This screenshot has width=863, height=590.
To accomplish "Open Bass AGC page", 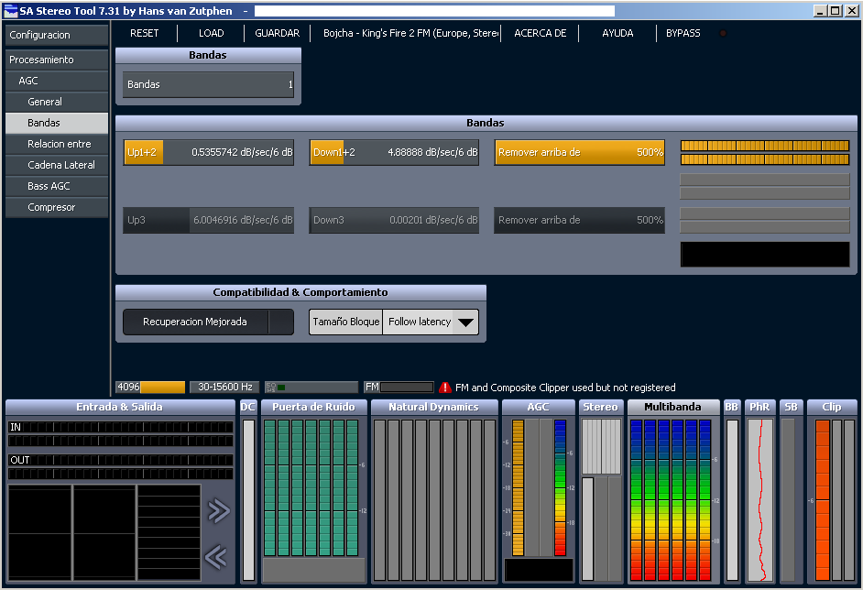I will tap(57, 186).
